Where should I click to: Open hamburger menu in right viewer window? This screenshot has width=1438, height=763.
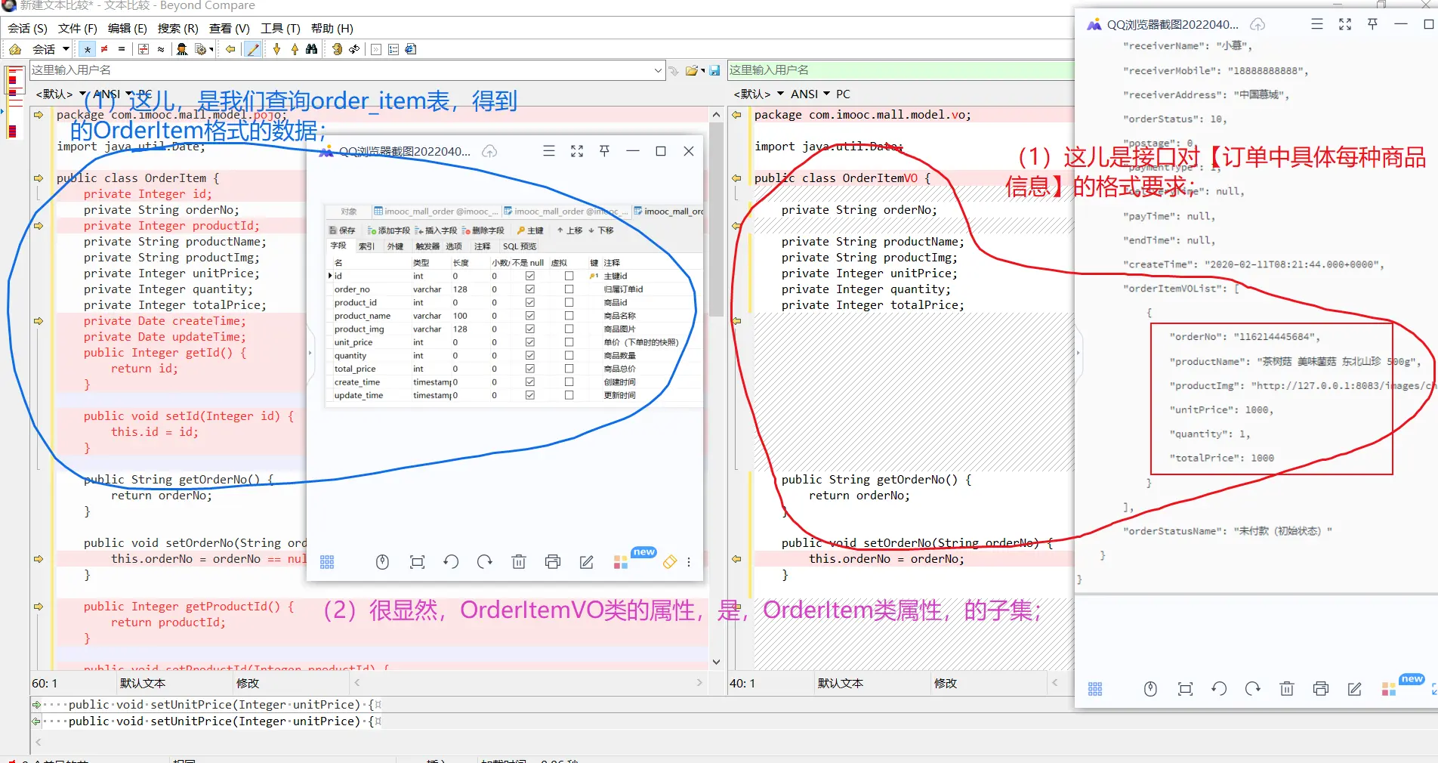[1317, 24]
